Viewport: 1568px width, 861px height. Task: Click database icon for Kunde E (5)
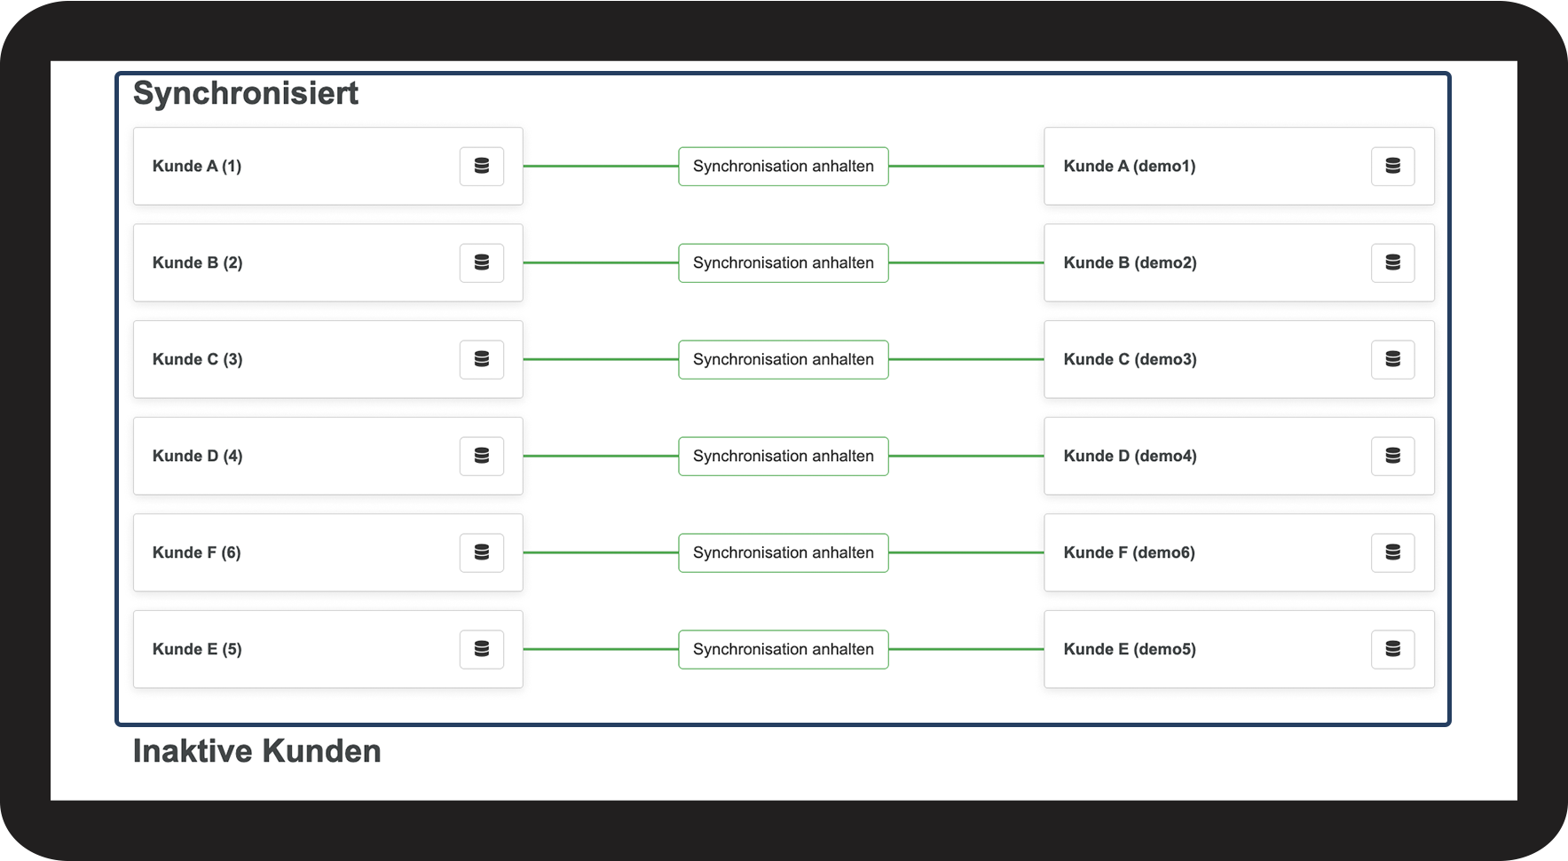click(482, 650)
